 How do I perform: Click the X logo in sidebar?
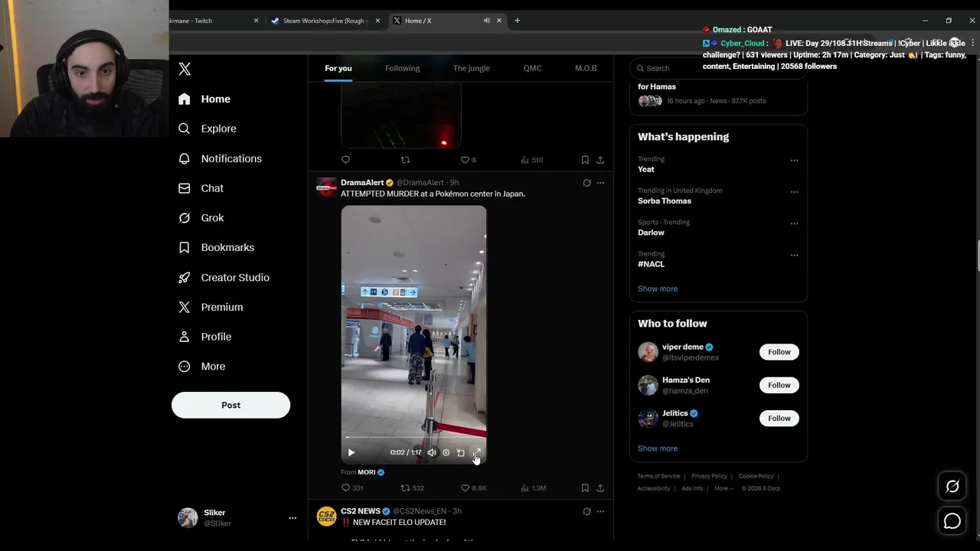point(185,69)
